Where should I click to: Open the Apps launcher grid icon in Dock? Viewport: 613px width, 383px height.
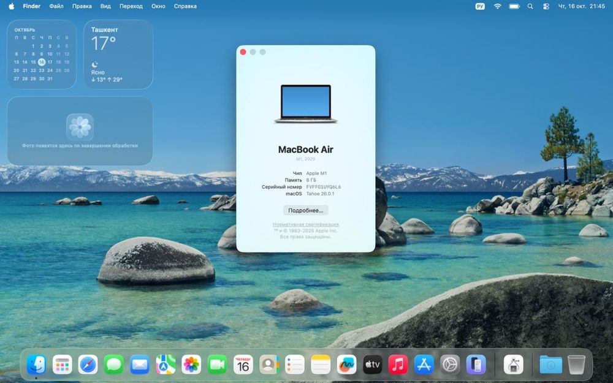(x=62, y=365)
